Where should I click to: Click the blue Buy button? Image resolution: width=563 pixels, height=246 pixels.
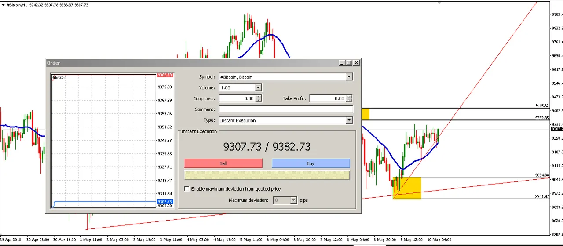[x=311, y=163]
